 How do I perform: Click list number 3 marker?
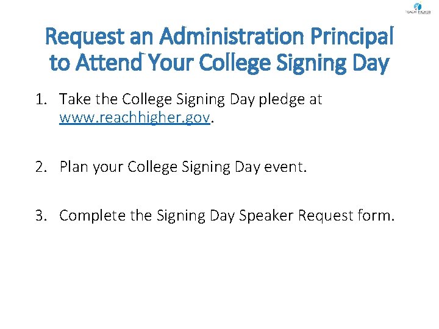(41, 216)
